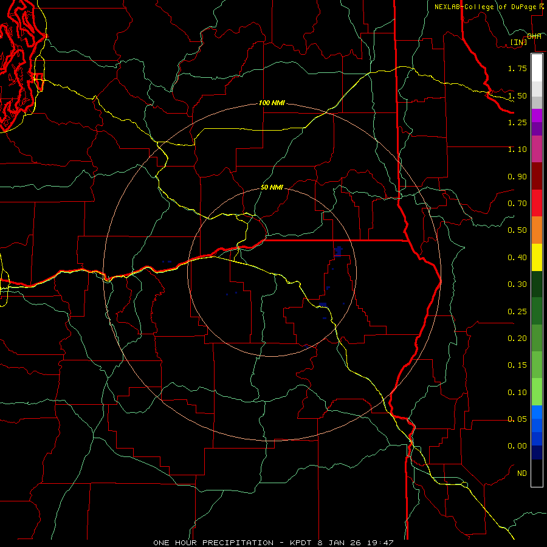Screen dimensions: 547x547
Task: Click the 0.25 legend value
Action: click(x=517, y=312)
